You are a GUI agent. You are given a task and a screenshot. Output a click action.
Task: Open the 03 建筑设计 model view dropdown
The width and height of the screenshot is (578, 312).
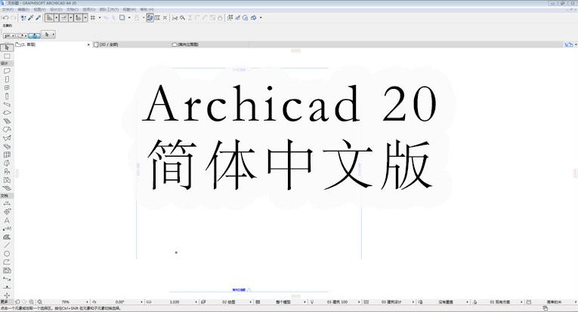(x=413, y=302)
